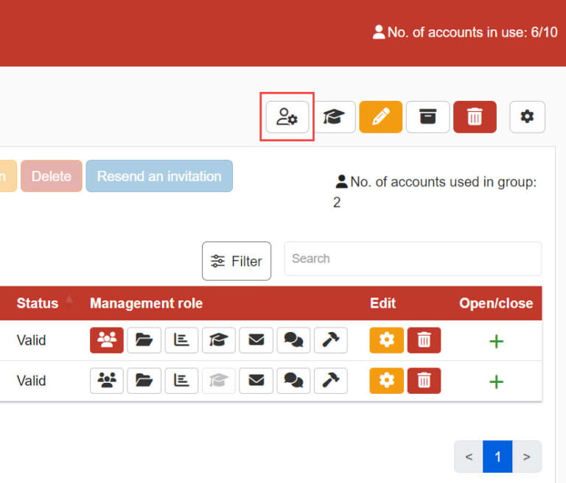
Task: Click the highlighted user settings icon
Action: click(x=287, y=117)
